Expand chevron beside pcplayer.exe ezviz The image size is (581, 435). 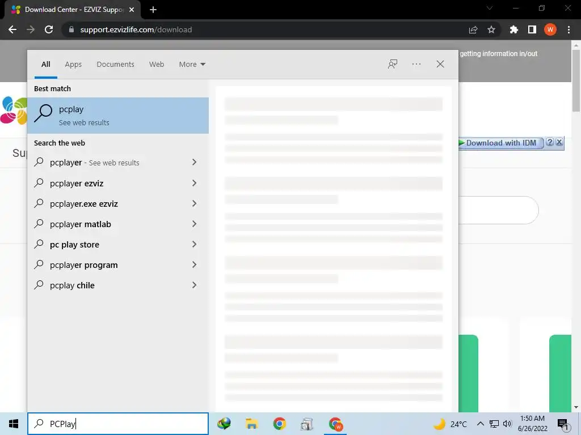tap(194, 203)
